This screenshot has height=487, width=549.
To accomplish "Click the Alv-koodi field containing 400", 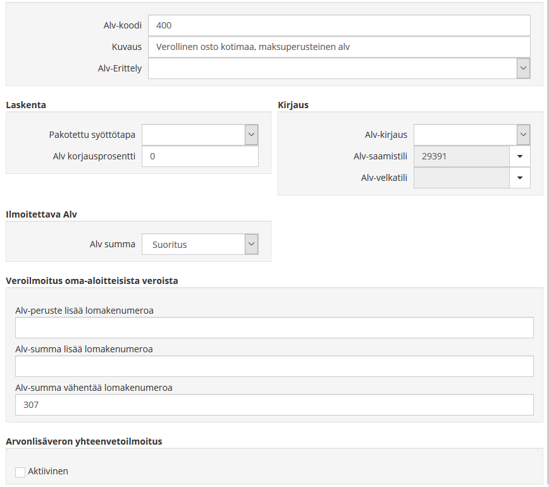I will click(338, 26).
